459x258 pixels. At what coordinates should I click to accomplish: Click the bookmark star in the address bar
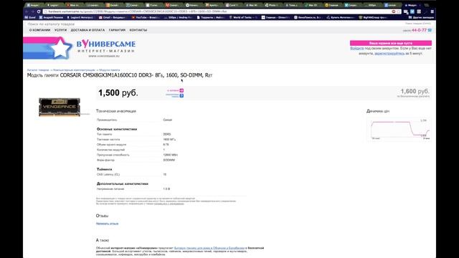click(x=399, y=11)
